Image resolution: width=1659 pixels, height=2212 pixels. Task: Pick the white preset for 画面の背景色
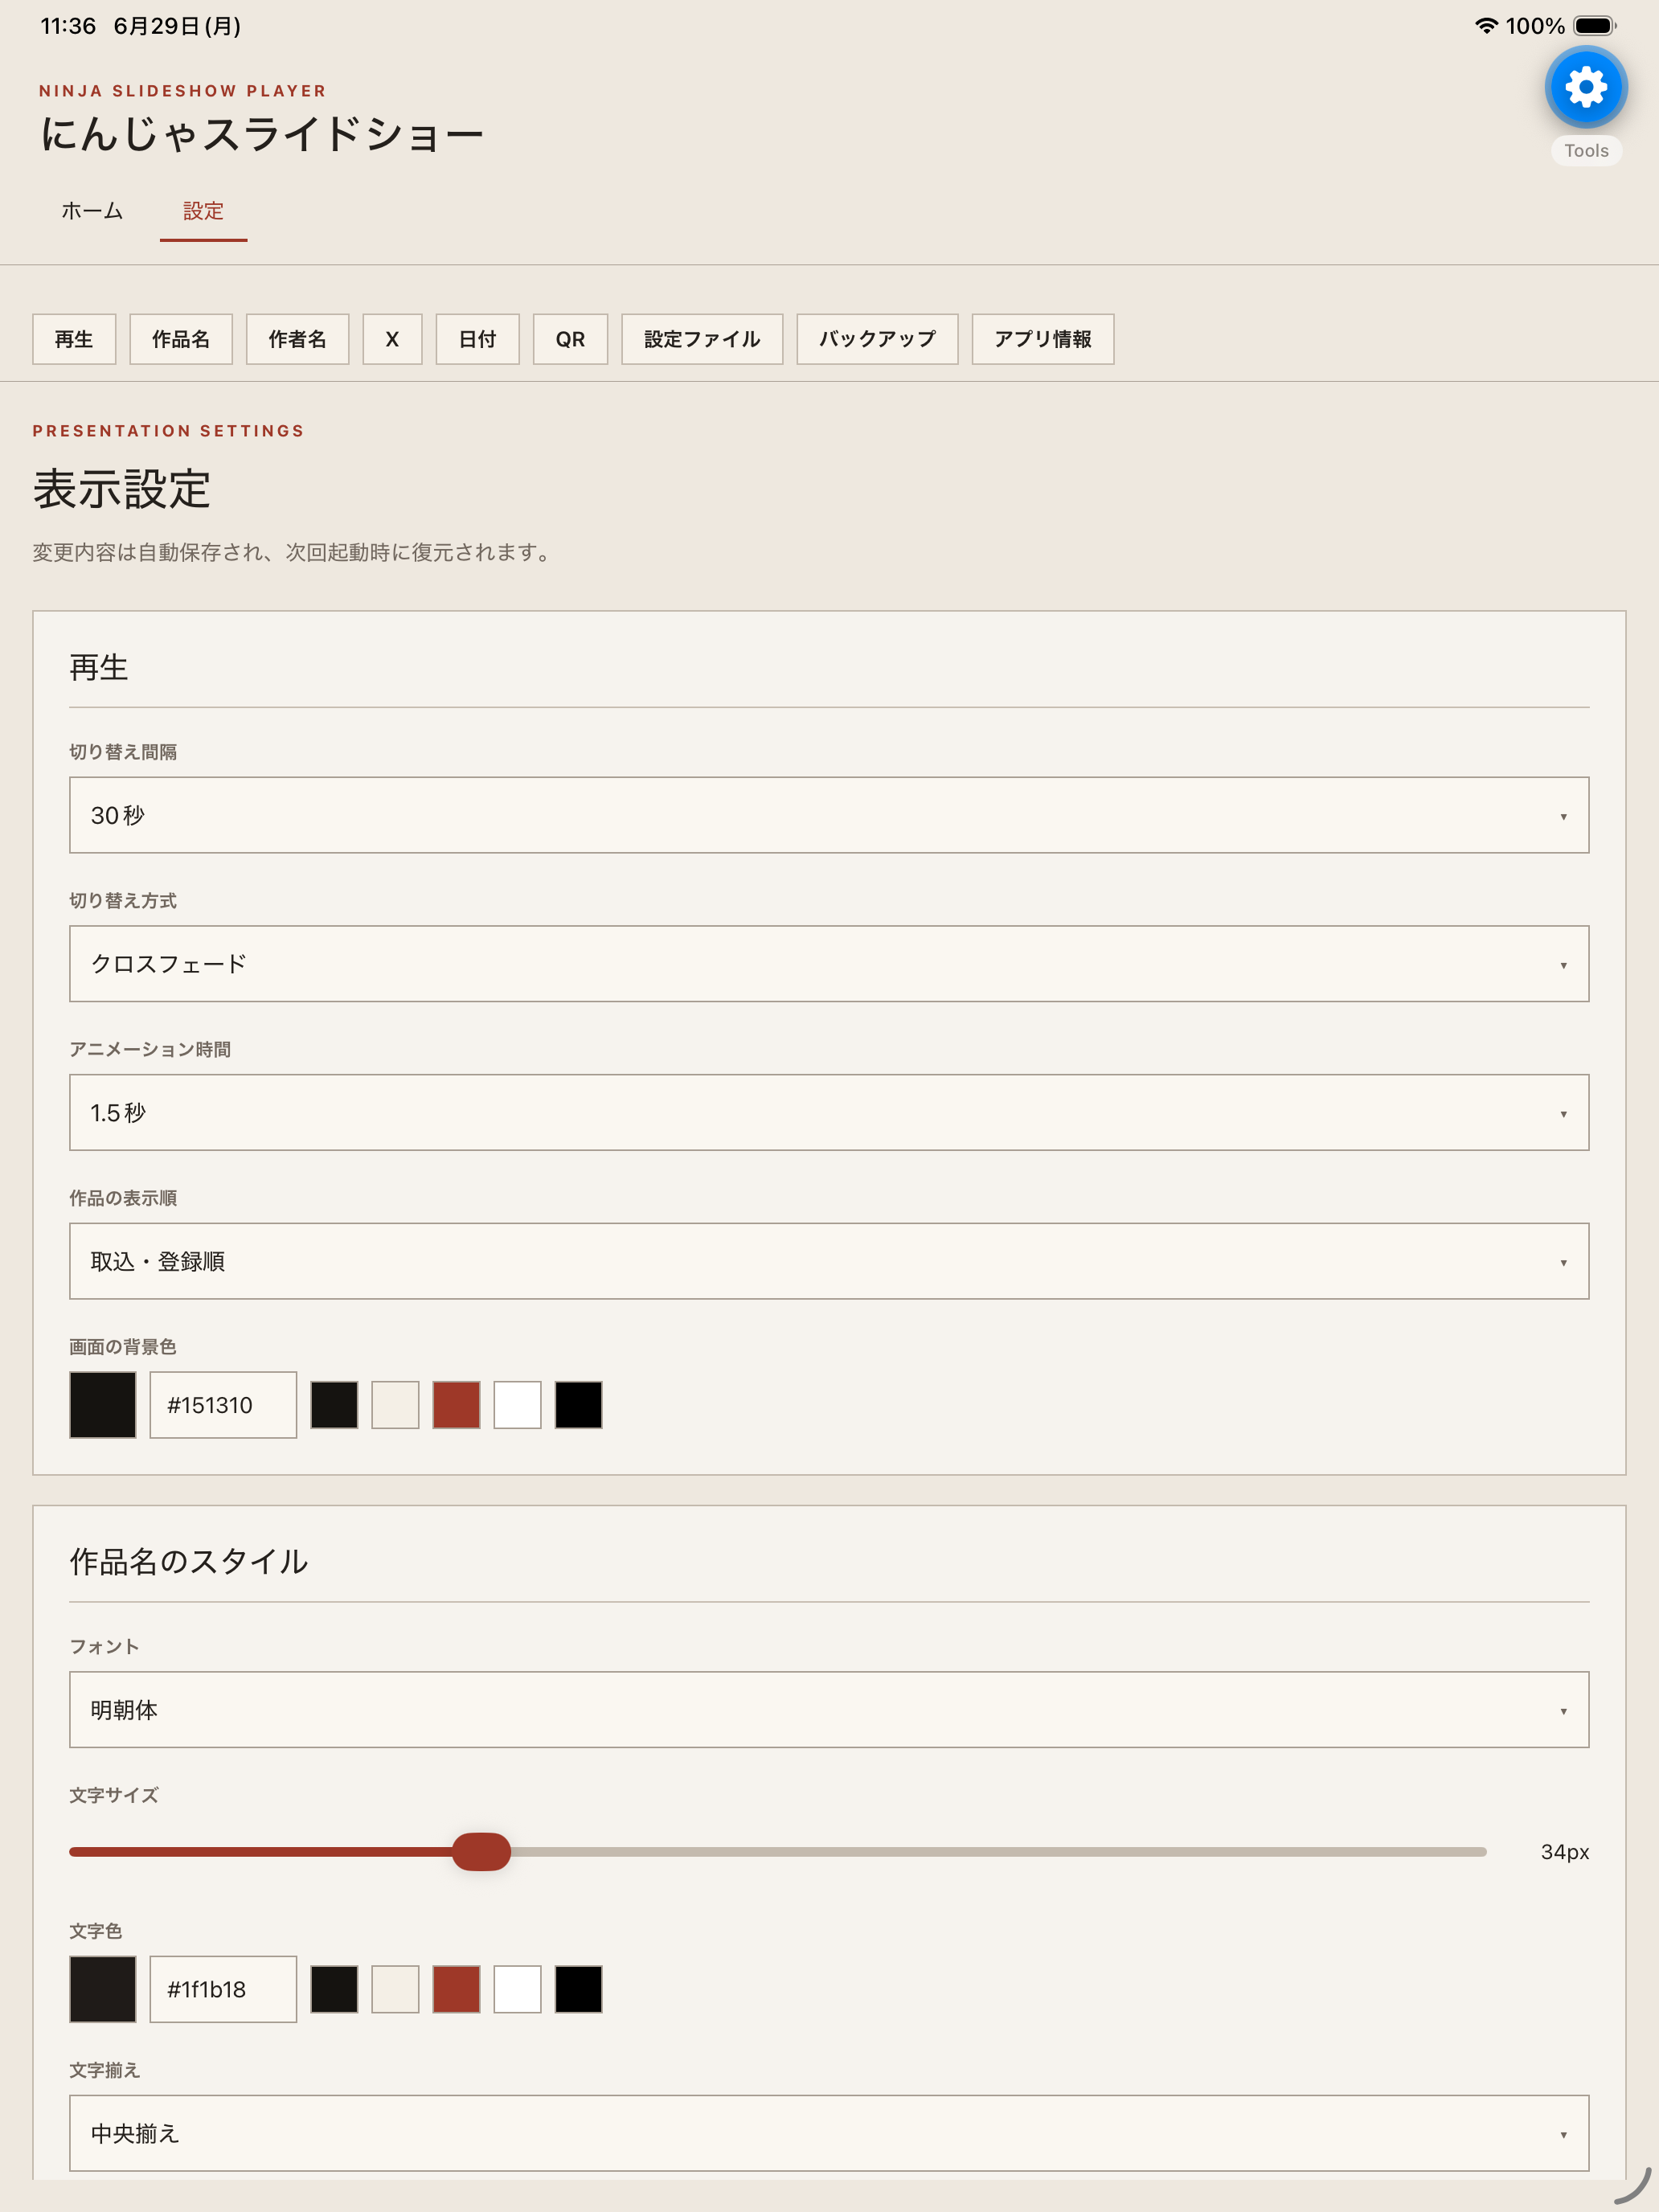pyautogui.click(x=517, y=1405)
